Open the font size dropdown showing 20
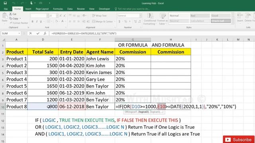The image size is (255, 143). [x=57, y=15]
